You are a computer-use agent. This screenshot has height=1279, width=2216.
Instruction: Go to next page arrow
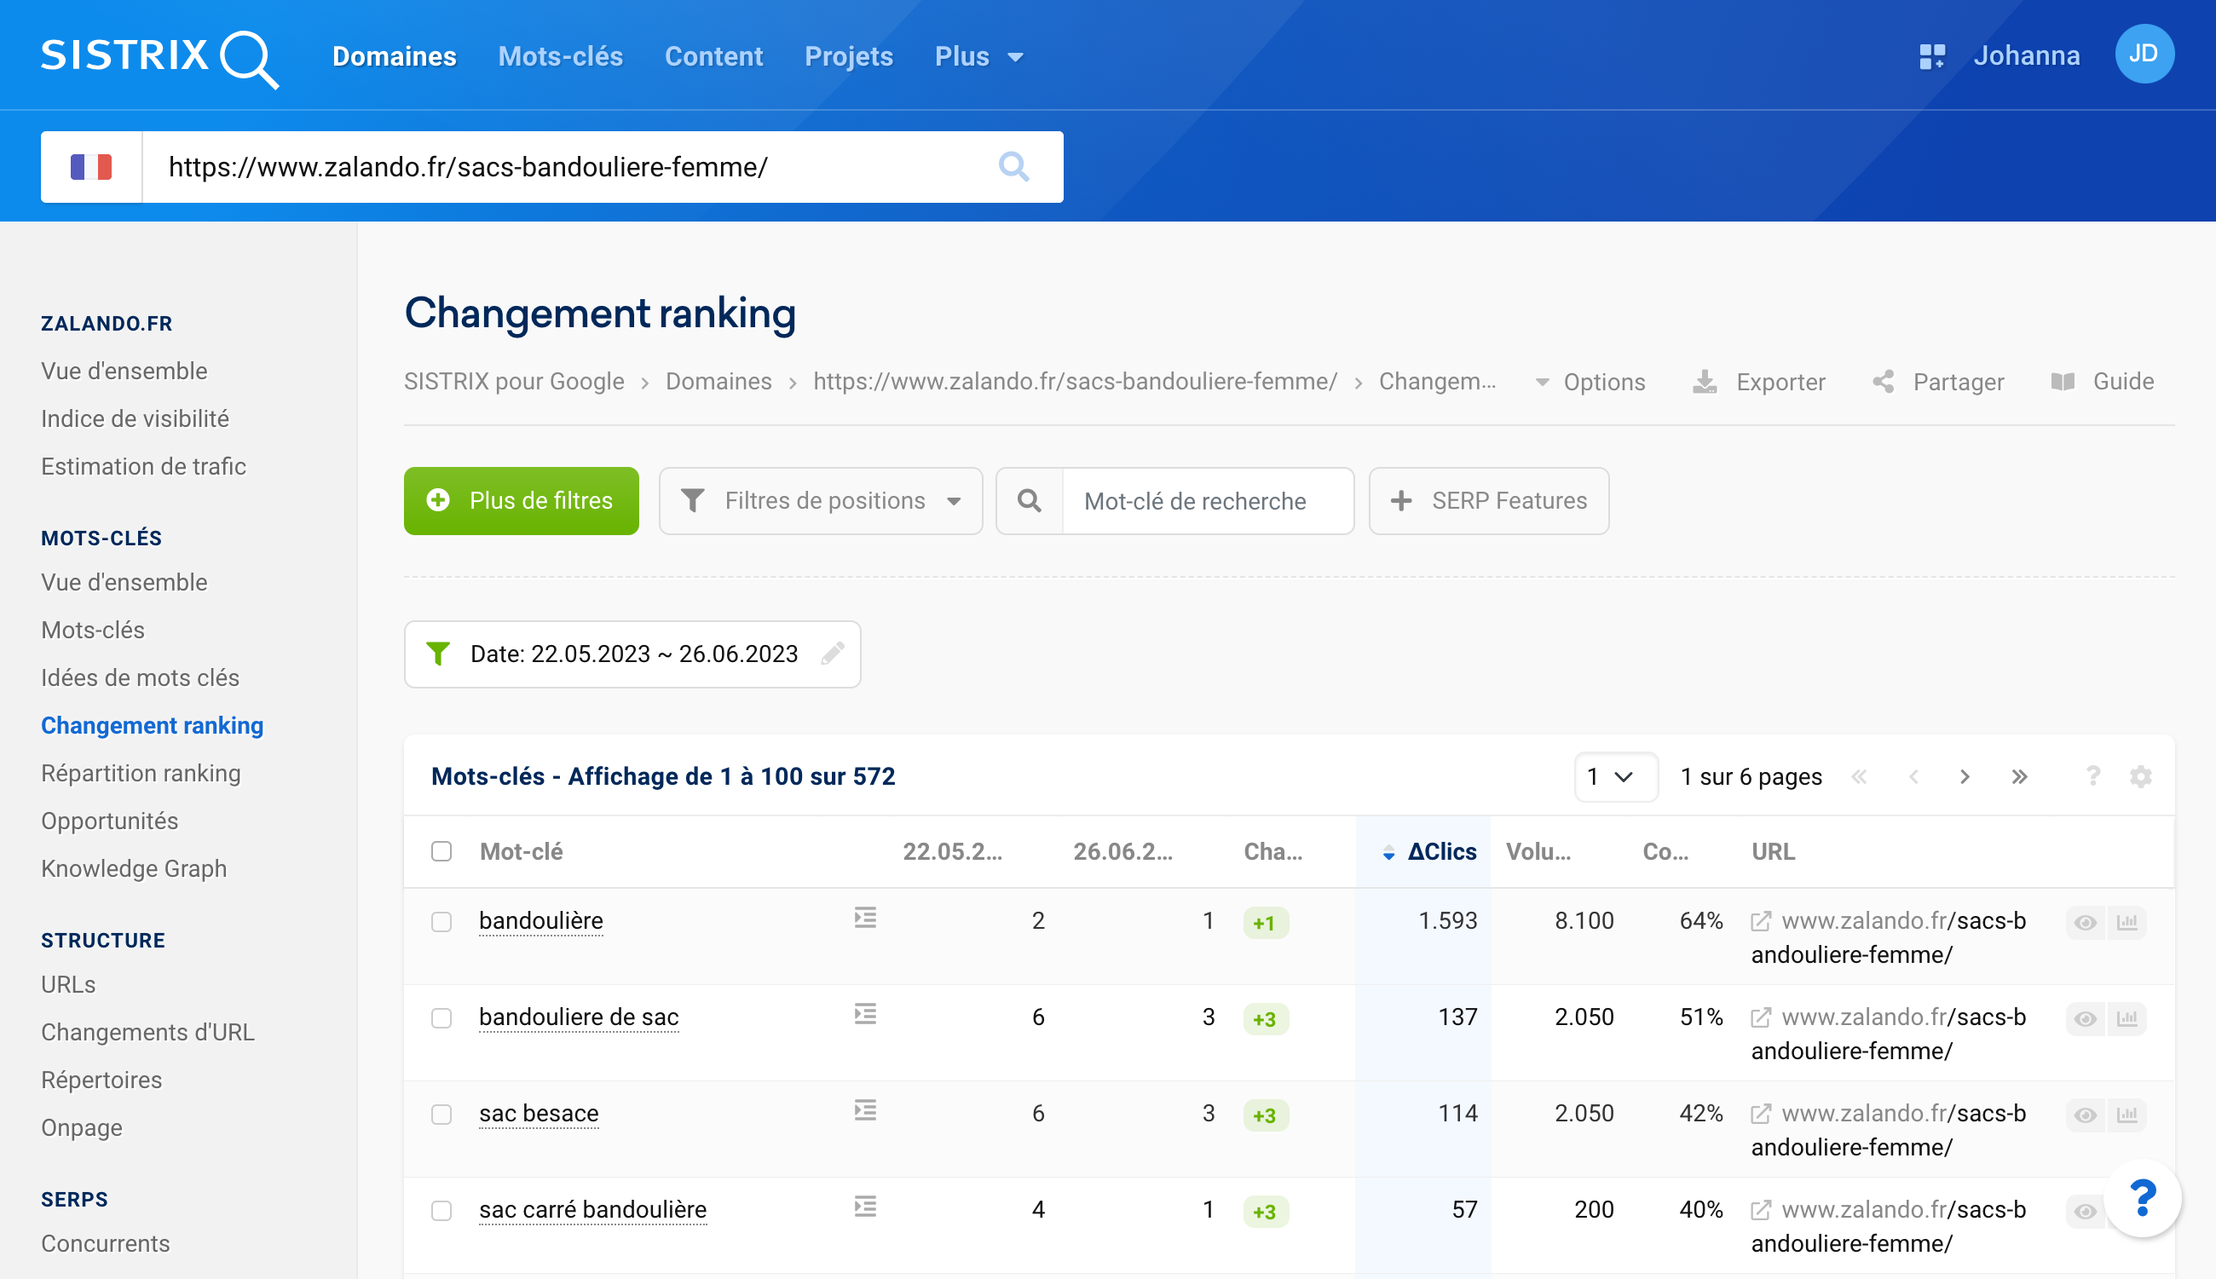click(1964, 776)
